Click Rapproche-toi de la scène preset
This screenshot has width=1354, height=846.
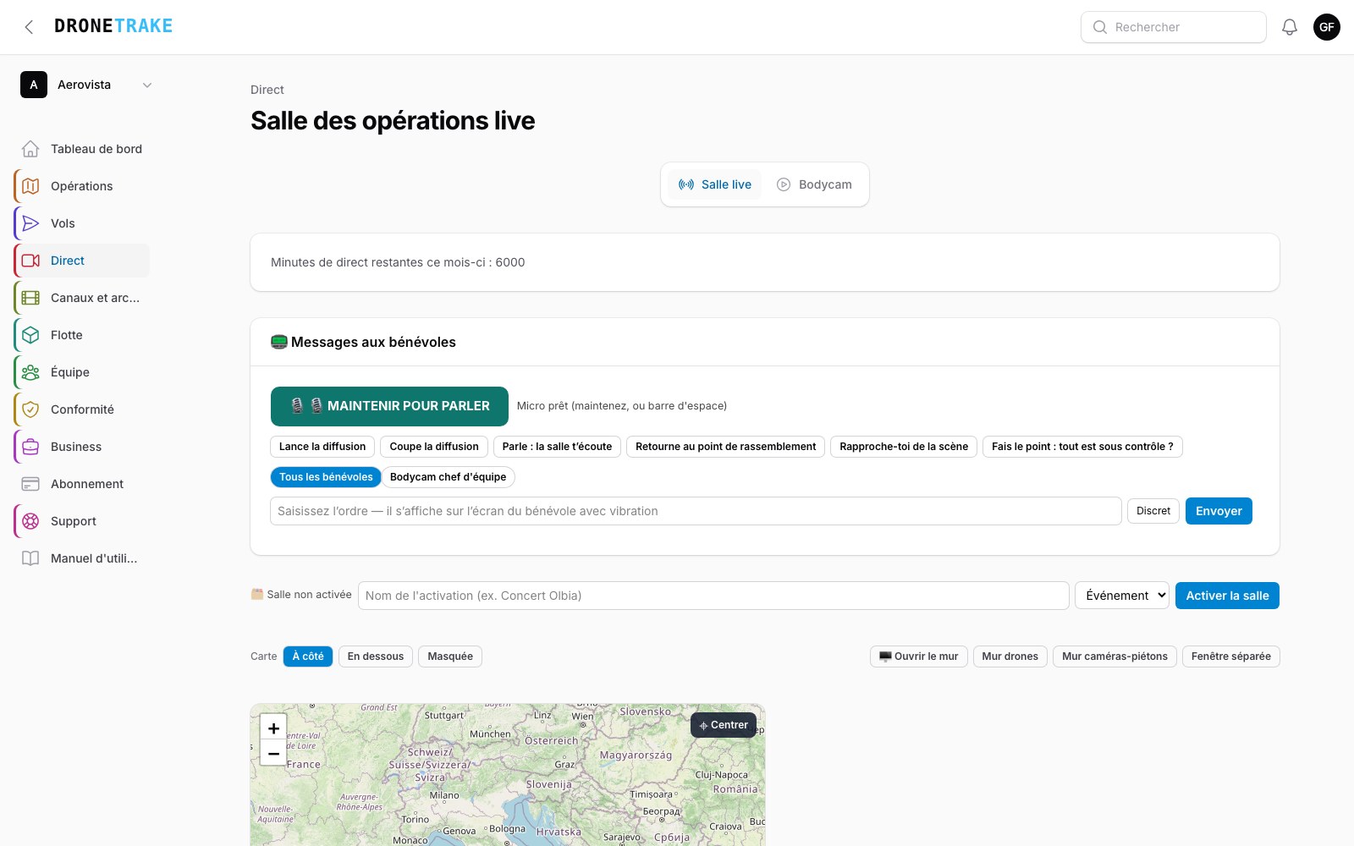[904, 447]
